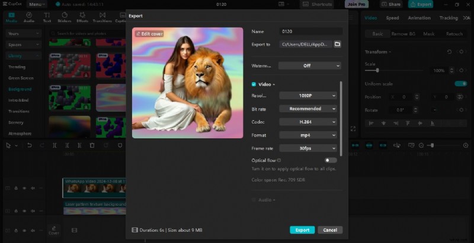Open the Menu in the title bar
Viewport: 474px width, 243px height.
36,4
